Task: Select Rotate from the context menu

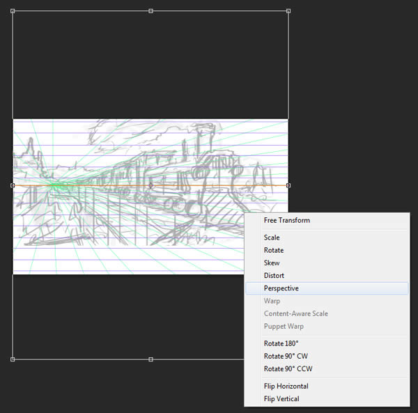Action: click(327, 250)
